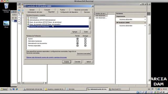The image size is (168, 94).
Task: Enable Denegar for Administrar impresoras
Action: tap(85, 41)
